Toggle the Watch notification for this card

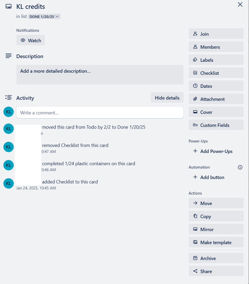pos(30,40)
